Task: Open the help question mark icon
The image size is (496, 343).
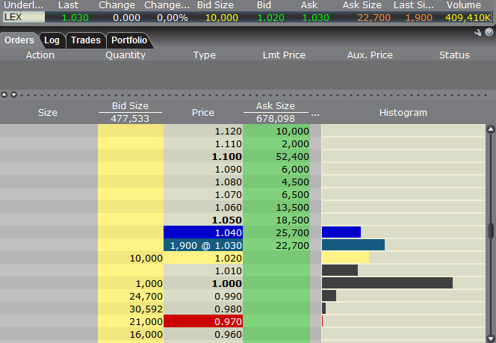Action: click(489, 32)
